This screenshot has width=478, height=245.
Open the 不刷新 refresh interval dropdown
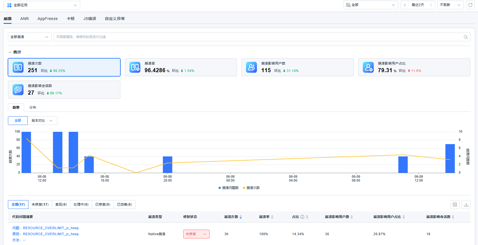[x=450, y=5]
